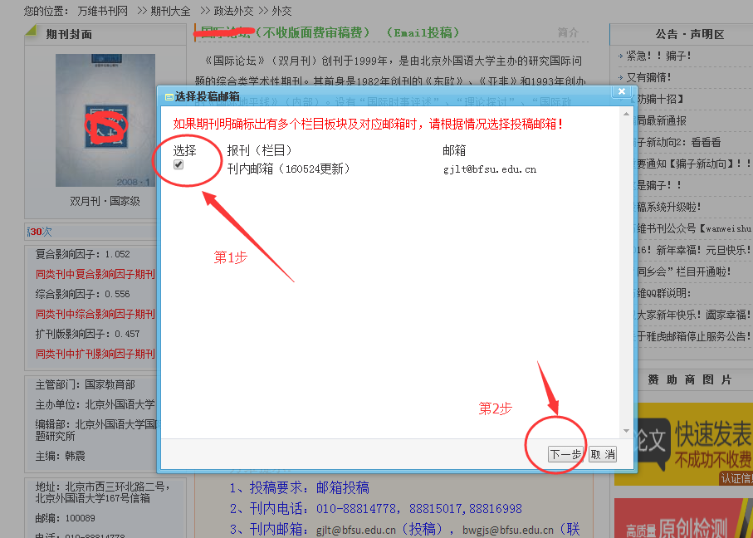Open the 重要通知【骗子新动向】 announcement

[x=693, y=164]
